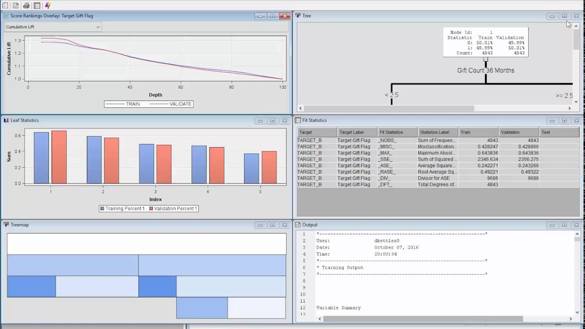Click the Tree window horizontal scrollbar thumb
Screen dimensions: 585x329
[x=389, y=108]
